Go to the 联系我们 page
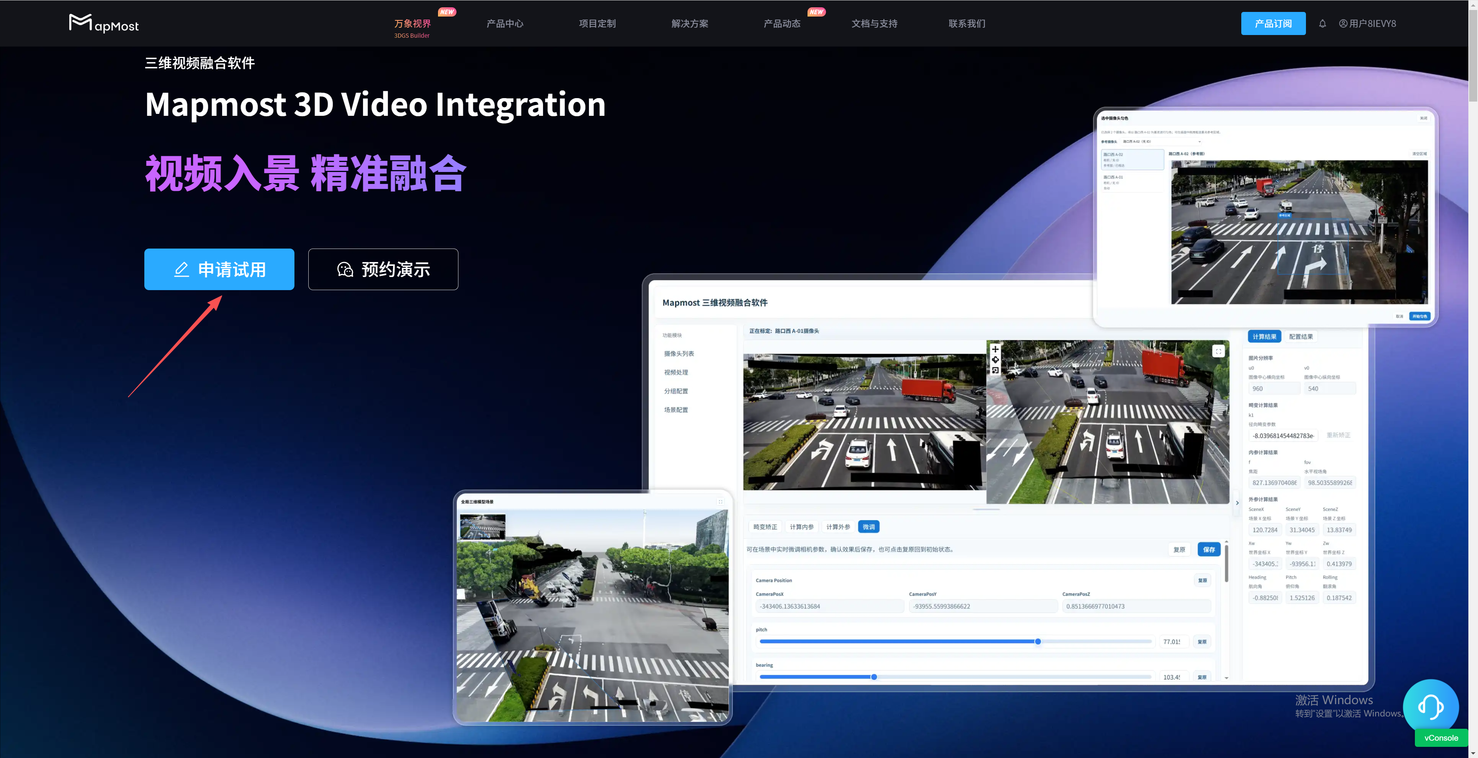1478x758 pixels. (967, 23)
